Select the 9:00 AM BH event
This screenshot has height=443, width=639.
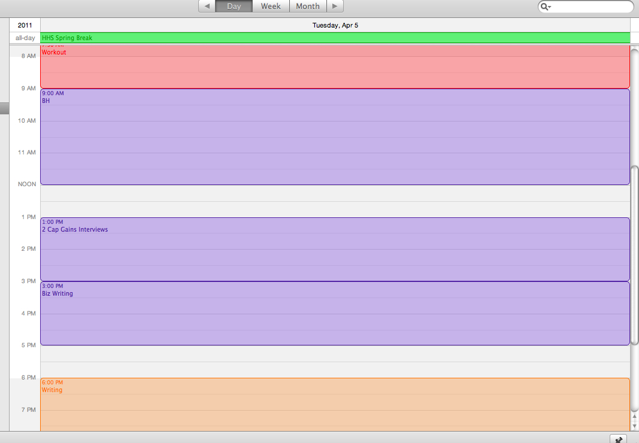(335, 138)
